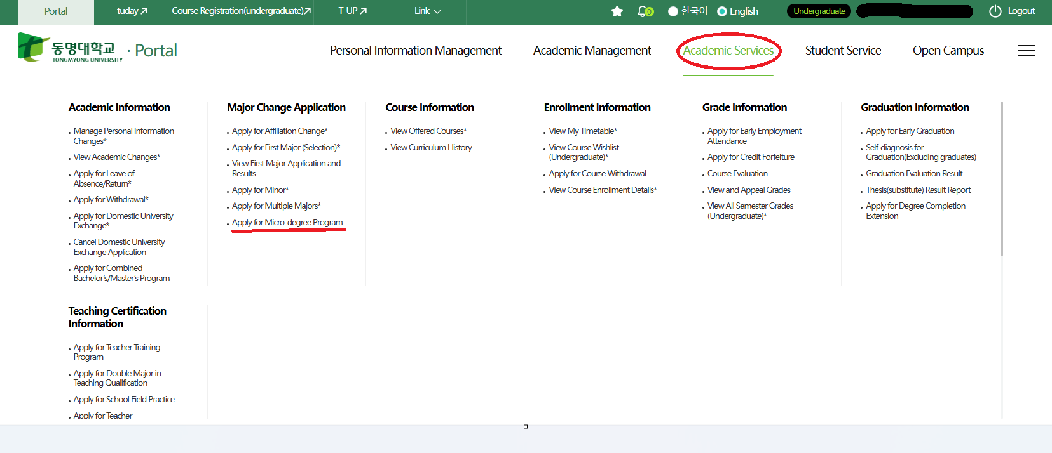Select the English language radio button

722,11
